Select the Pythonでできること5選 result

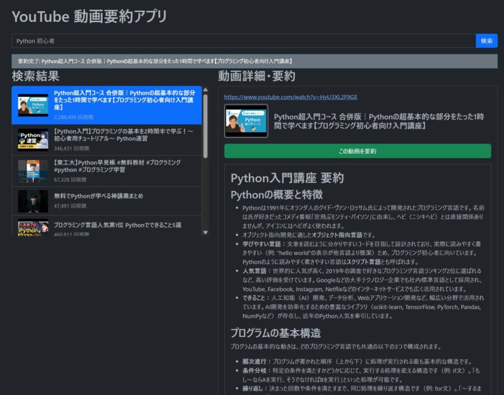click(106, 226)
